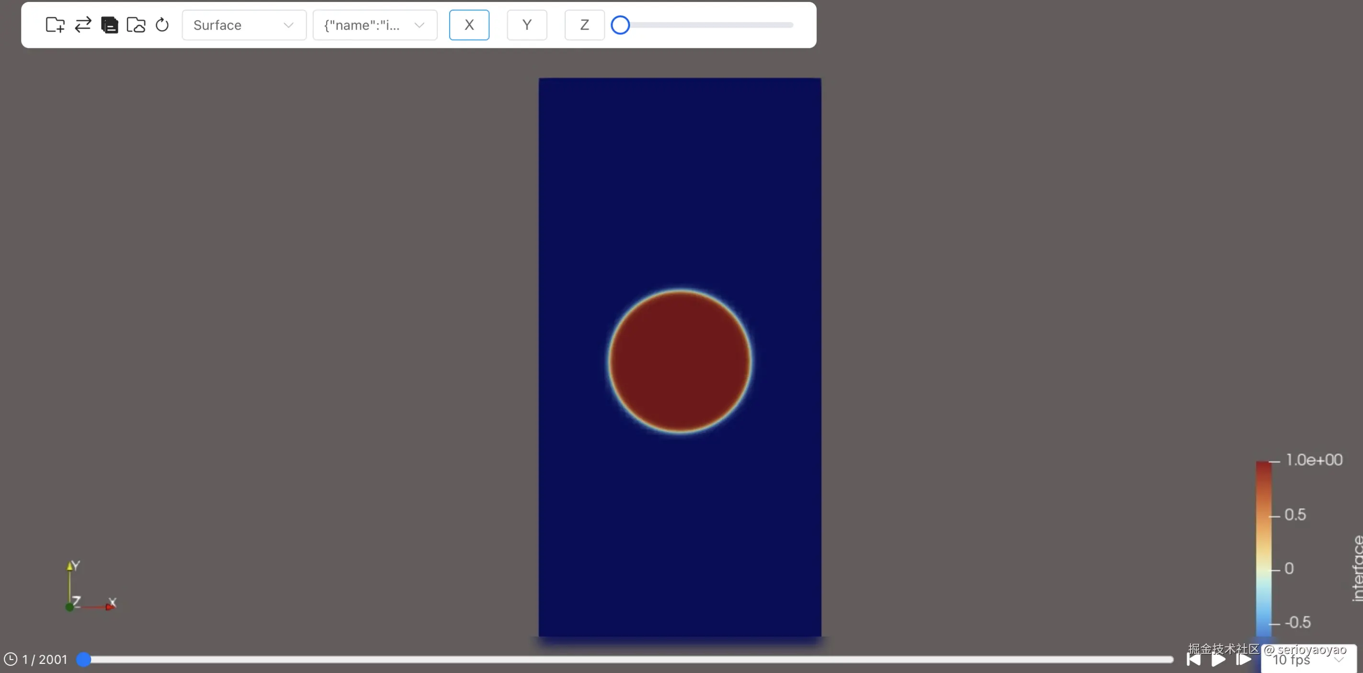Open the Surface representation dropdown
The image size is (1363, 673).
tap(243, 25)
